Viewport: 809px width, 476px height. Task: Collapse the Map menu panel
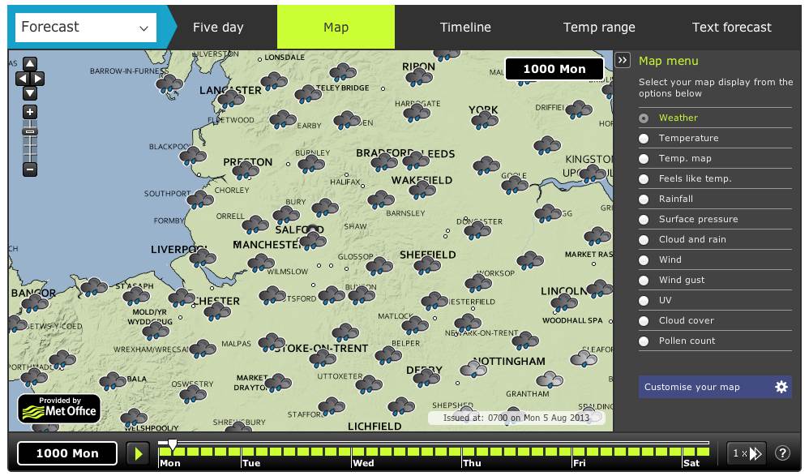[623, 61]
